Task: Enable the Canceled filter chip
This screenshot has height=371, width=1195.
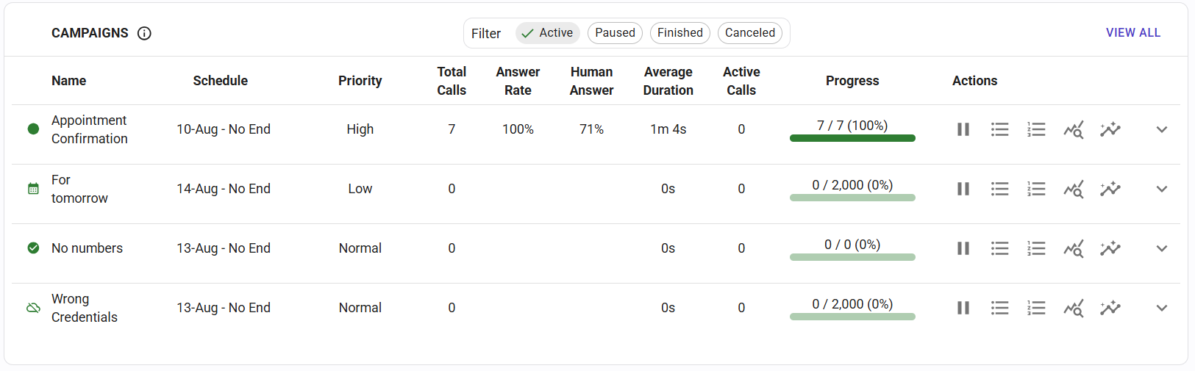Action: (x=749, y=33)
